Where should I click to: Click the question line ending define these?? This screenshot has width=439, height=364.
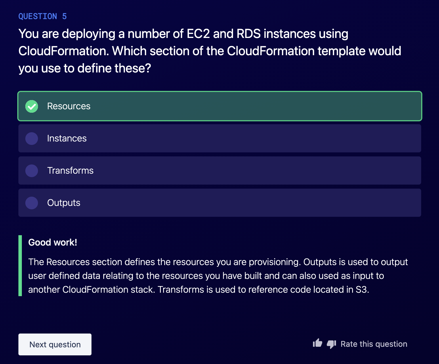coord(85,68)
